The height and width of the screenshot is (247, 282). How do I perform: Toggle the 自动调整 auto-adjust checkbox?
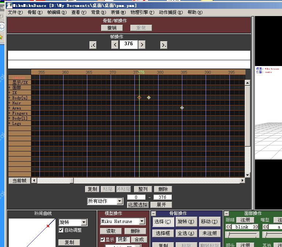click(x=61, y=230)
